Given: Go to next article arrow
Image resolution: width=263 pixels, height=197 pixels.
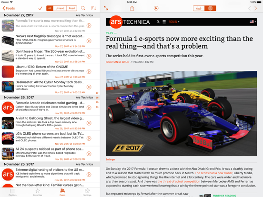Looking at the screenshot, I should click(x=256, y=8).
